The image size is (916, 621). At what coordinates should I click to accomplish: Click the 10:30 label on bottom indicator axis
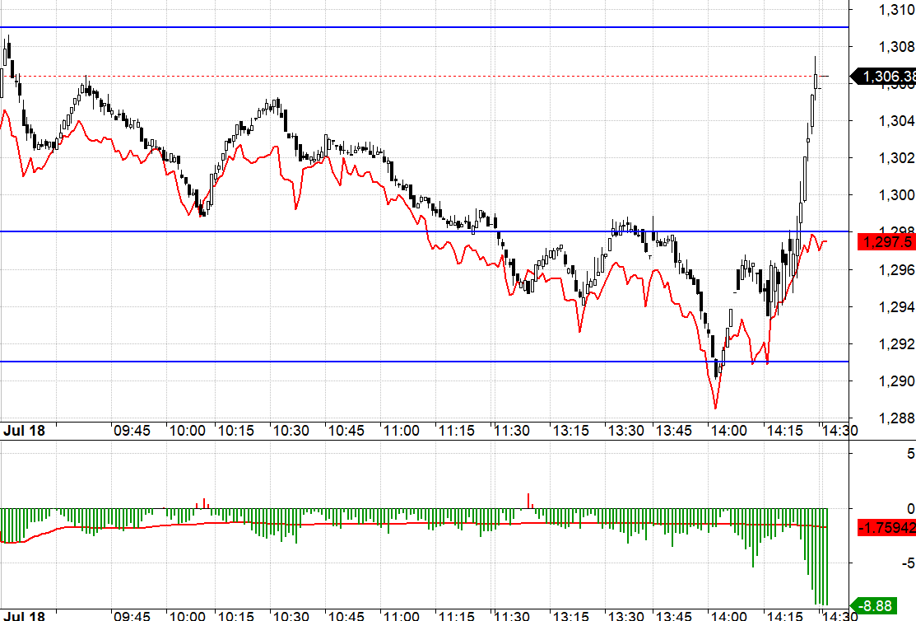point(289,615)
